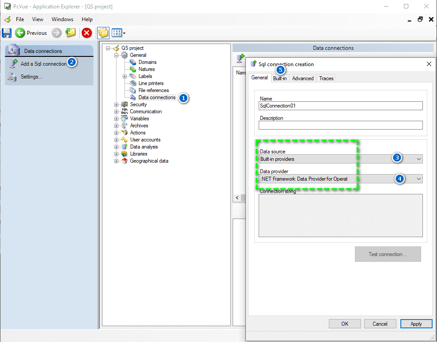This screenshot has height=342, width=437.
Task: Click the Domains icon in the tree
Action: 133,62
